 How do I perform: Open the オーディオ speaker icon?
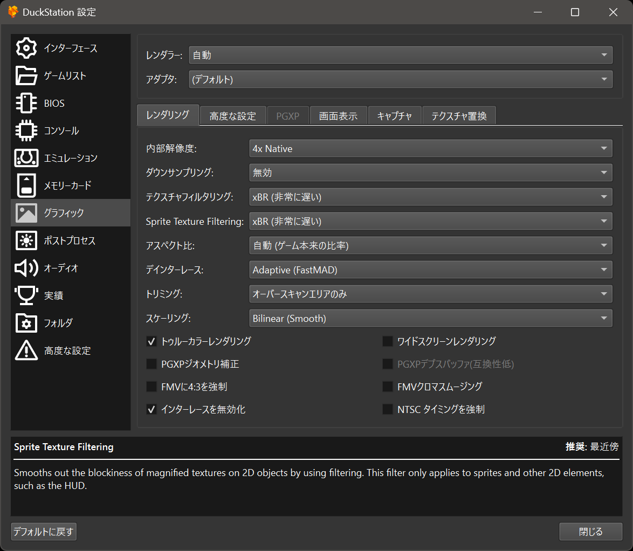coord(26,267)
